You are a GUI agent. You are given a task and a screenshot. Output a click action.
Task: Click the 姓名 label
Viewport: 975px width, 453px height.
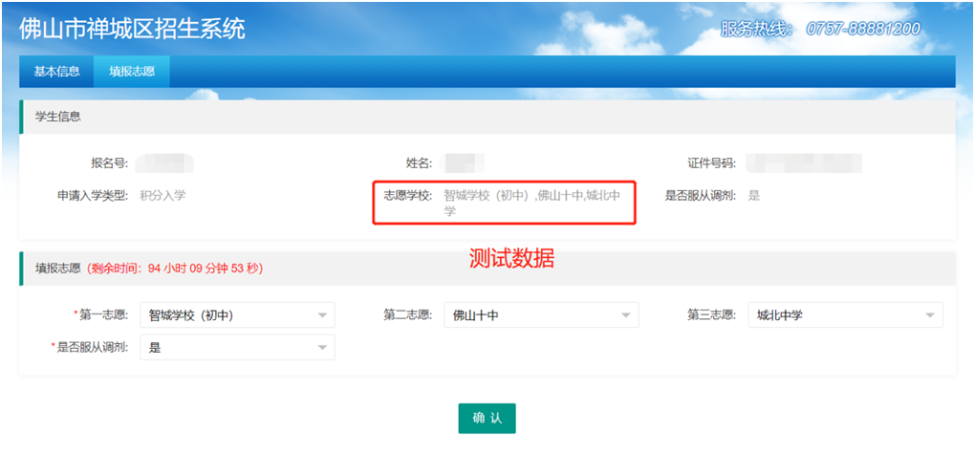(x=419, y=163)
